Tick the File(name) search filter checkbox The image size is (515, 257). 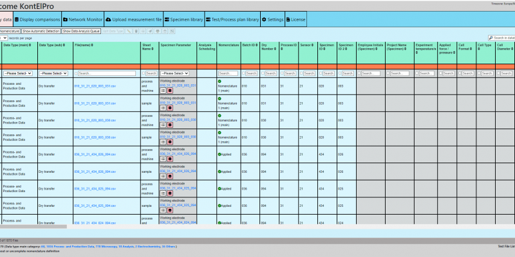pos(76,73)
